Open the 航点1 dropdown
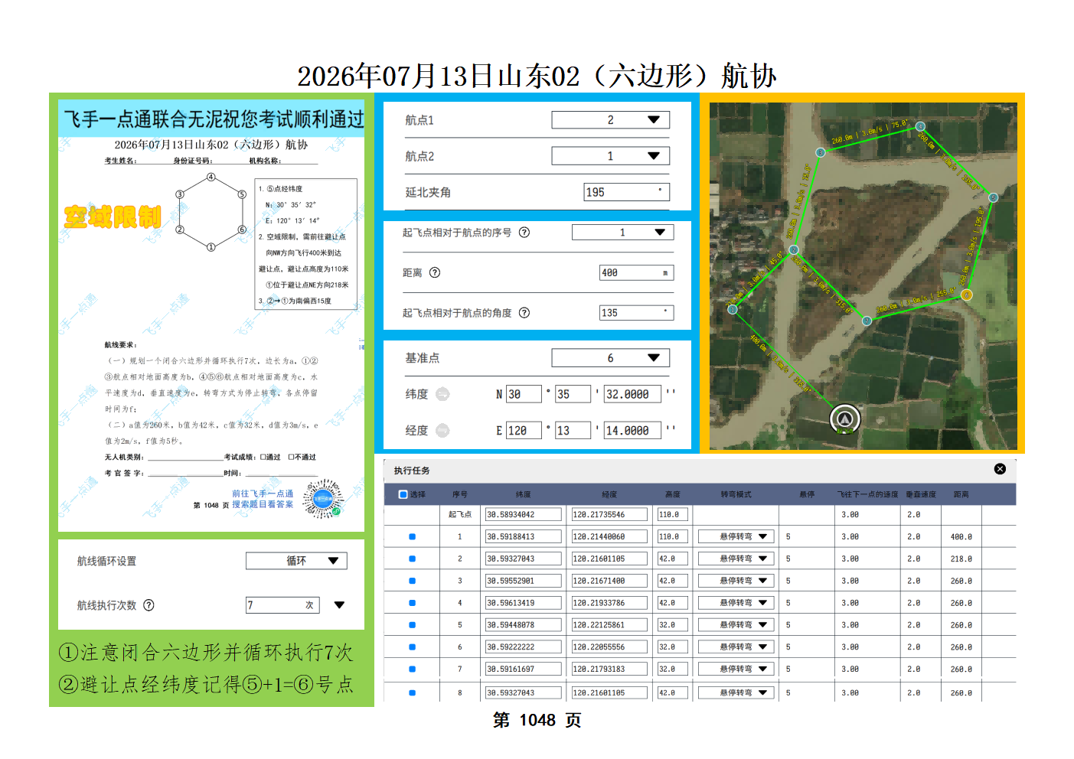This screenshot has width=1074, height=759. (x=611, y=120)
